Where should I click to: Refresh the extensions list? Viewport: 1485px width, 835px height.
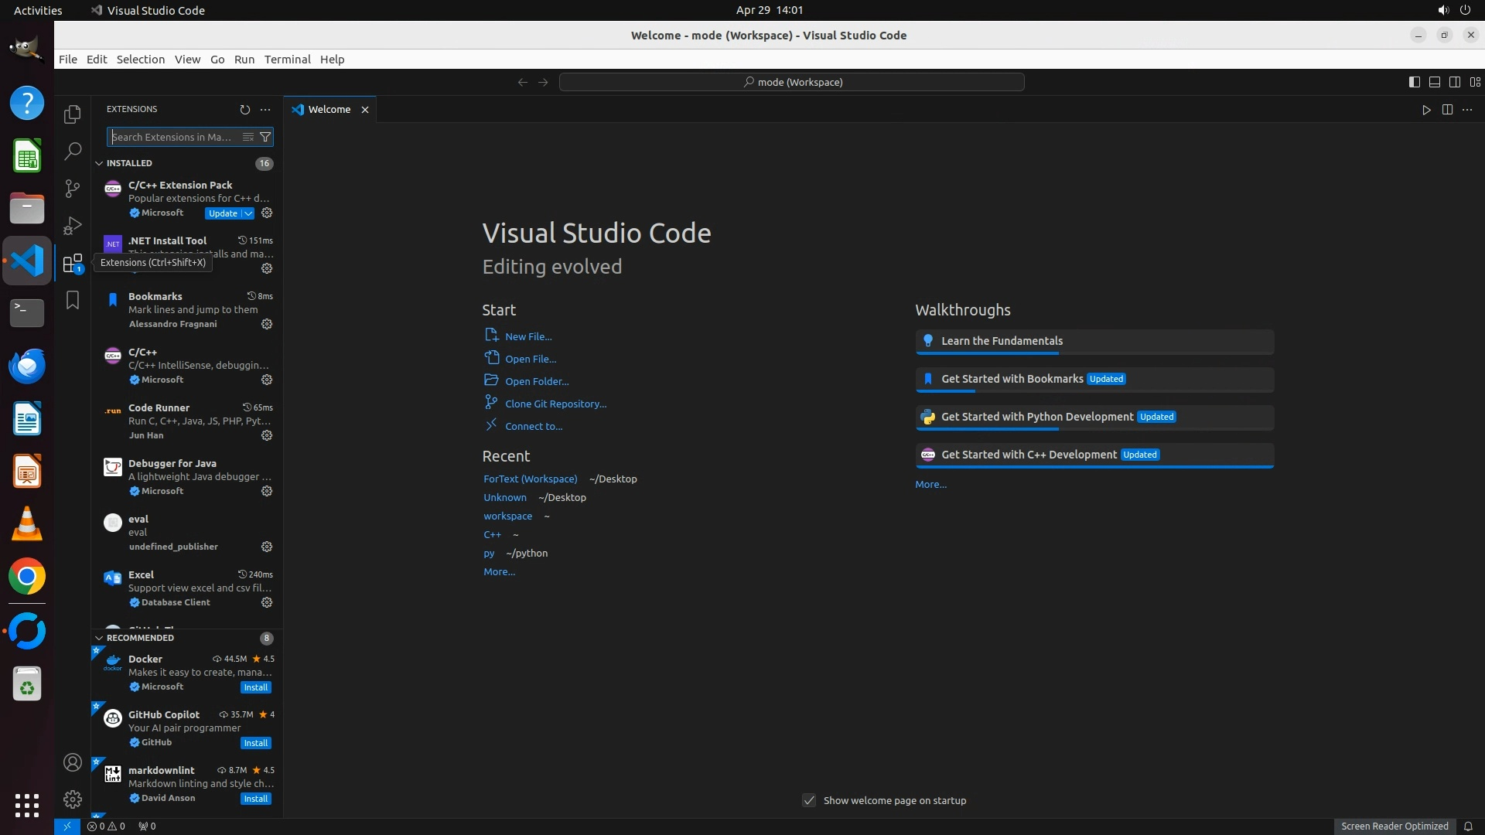click(x=244, y=109)
